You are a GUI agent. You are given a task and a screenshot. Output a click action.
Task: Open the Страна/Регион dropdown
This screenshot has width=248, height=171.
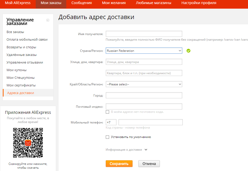click(144, 51)
